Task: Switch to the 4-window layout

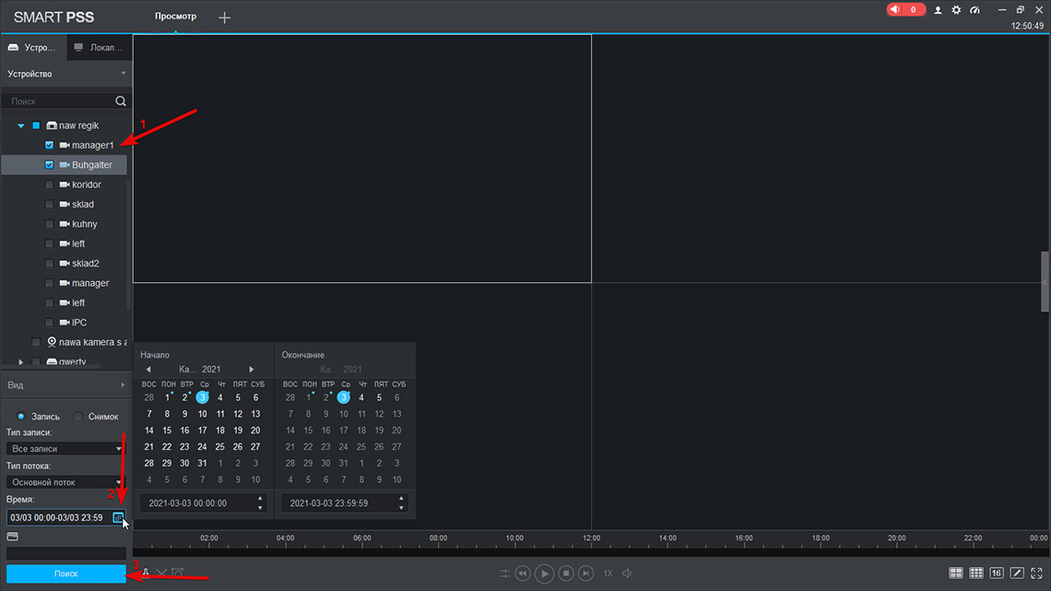Action: tap(956, 573)
